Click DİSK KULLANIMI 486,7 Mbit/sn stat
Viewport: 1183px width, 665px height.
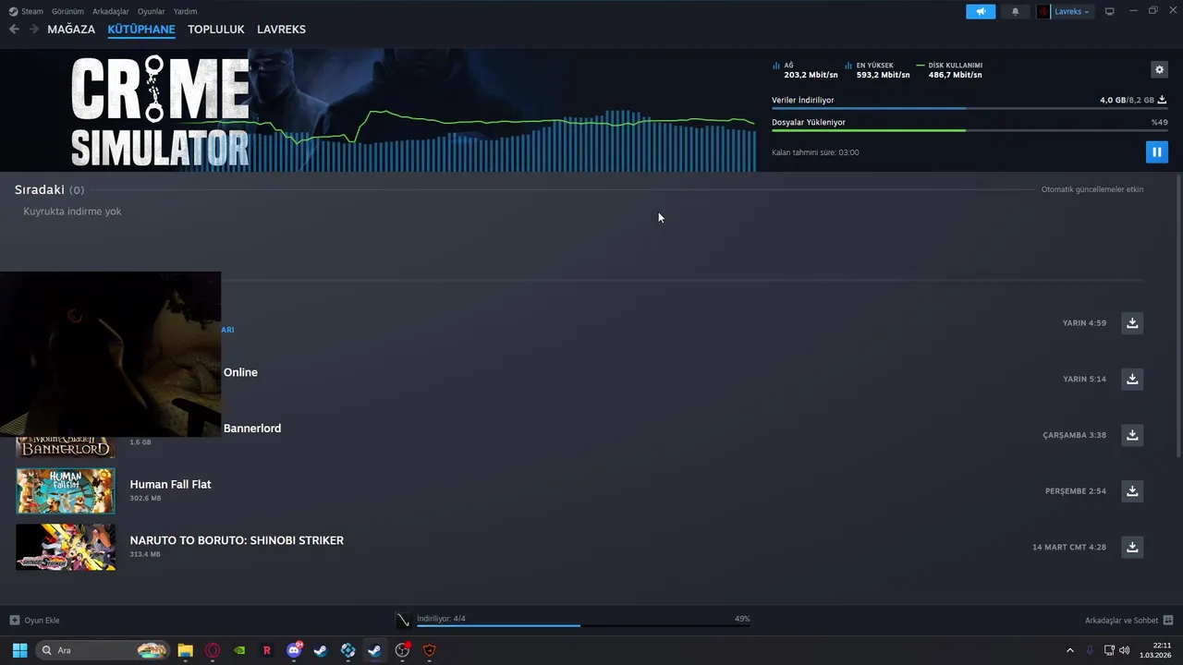tap(949, 70)
